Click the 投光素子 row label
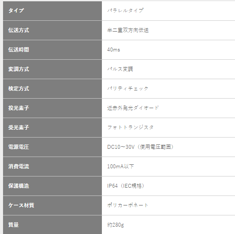Viewport: 235px width, 234px height. coord(19,108)
